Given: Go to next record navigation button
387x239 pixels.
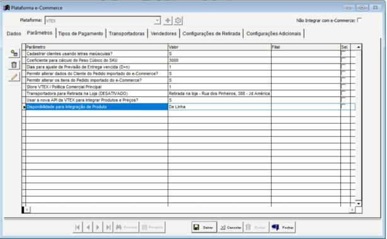Looking at the screenshot, I should 98,227.
